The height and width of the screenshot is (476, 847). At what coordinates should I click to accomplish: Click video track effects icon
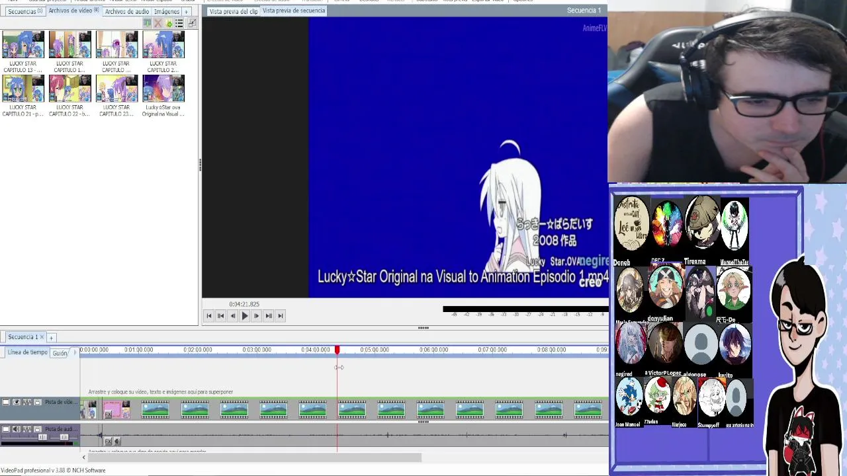click(27, 402)
